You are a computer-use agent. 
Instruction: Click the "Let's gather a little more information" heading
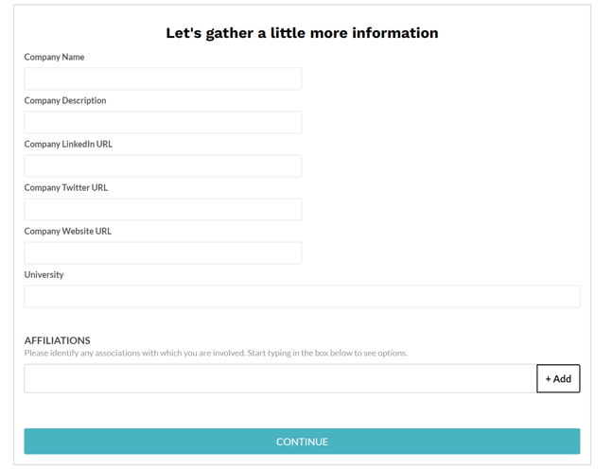pos(302,33)
